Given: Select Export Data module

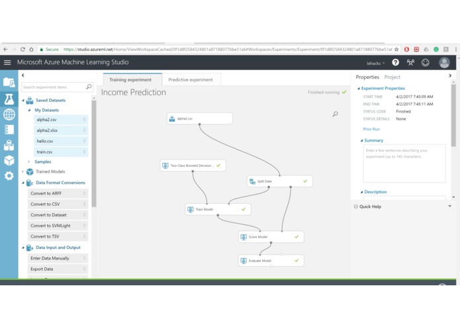Looking at the screenshot, I should [58, 269].
